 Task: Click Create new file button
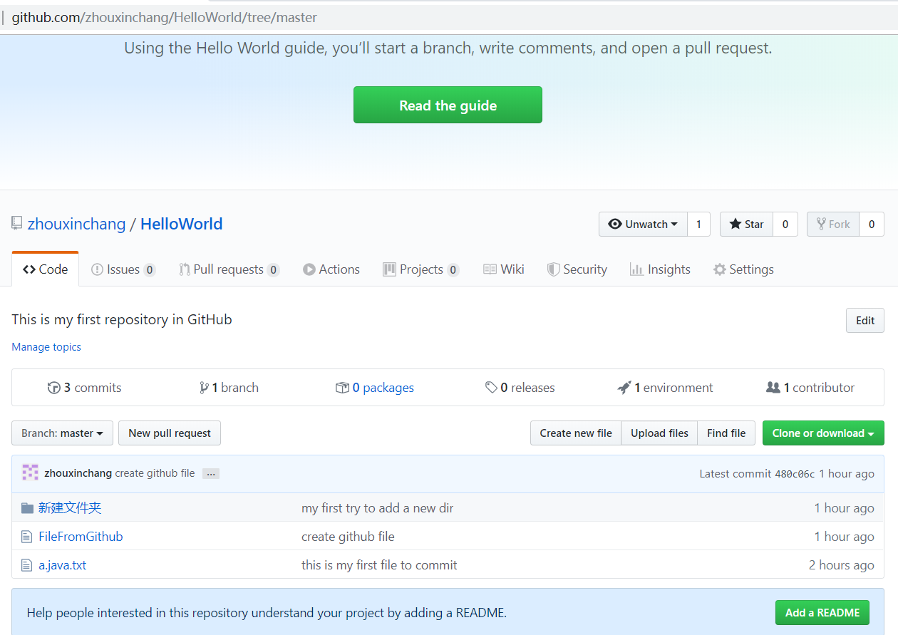coord(576,433)
